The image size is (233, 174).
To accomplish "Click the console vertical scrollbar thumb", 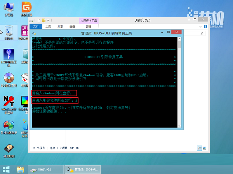I will tap(179, 44).
